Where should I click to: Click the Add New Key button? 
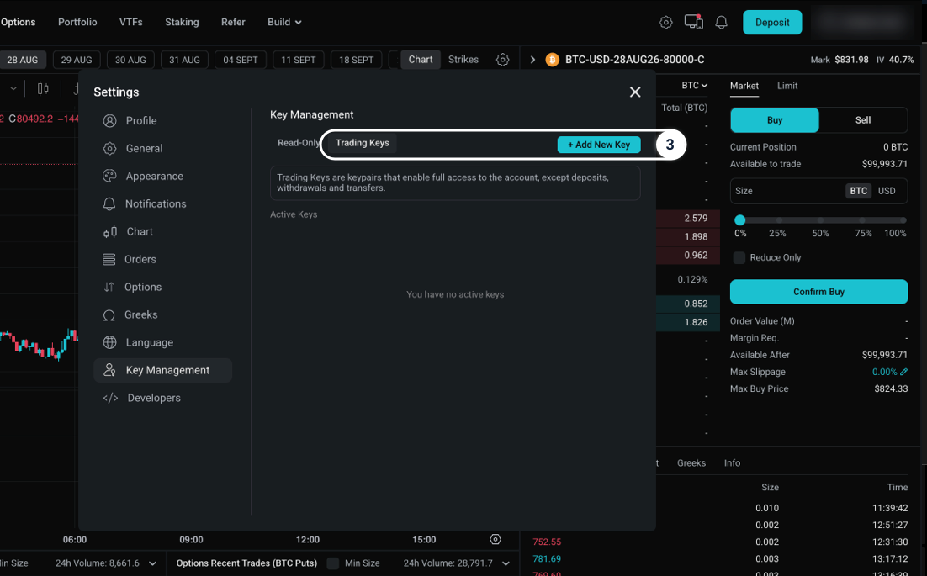coord(599,145)
